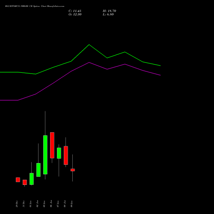Click the 09 Jan date label
214x214 pixels.
tap(71, 204)
